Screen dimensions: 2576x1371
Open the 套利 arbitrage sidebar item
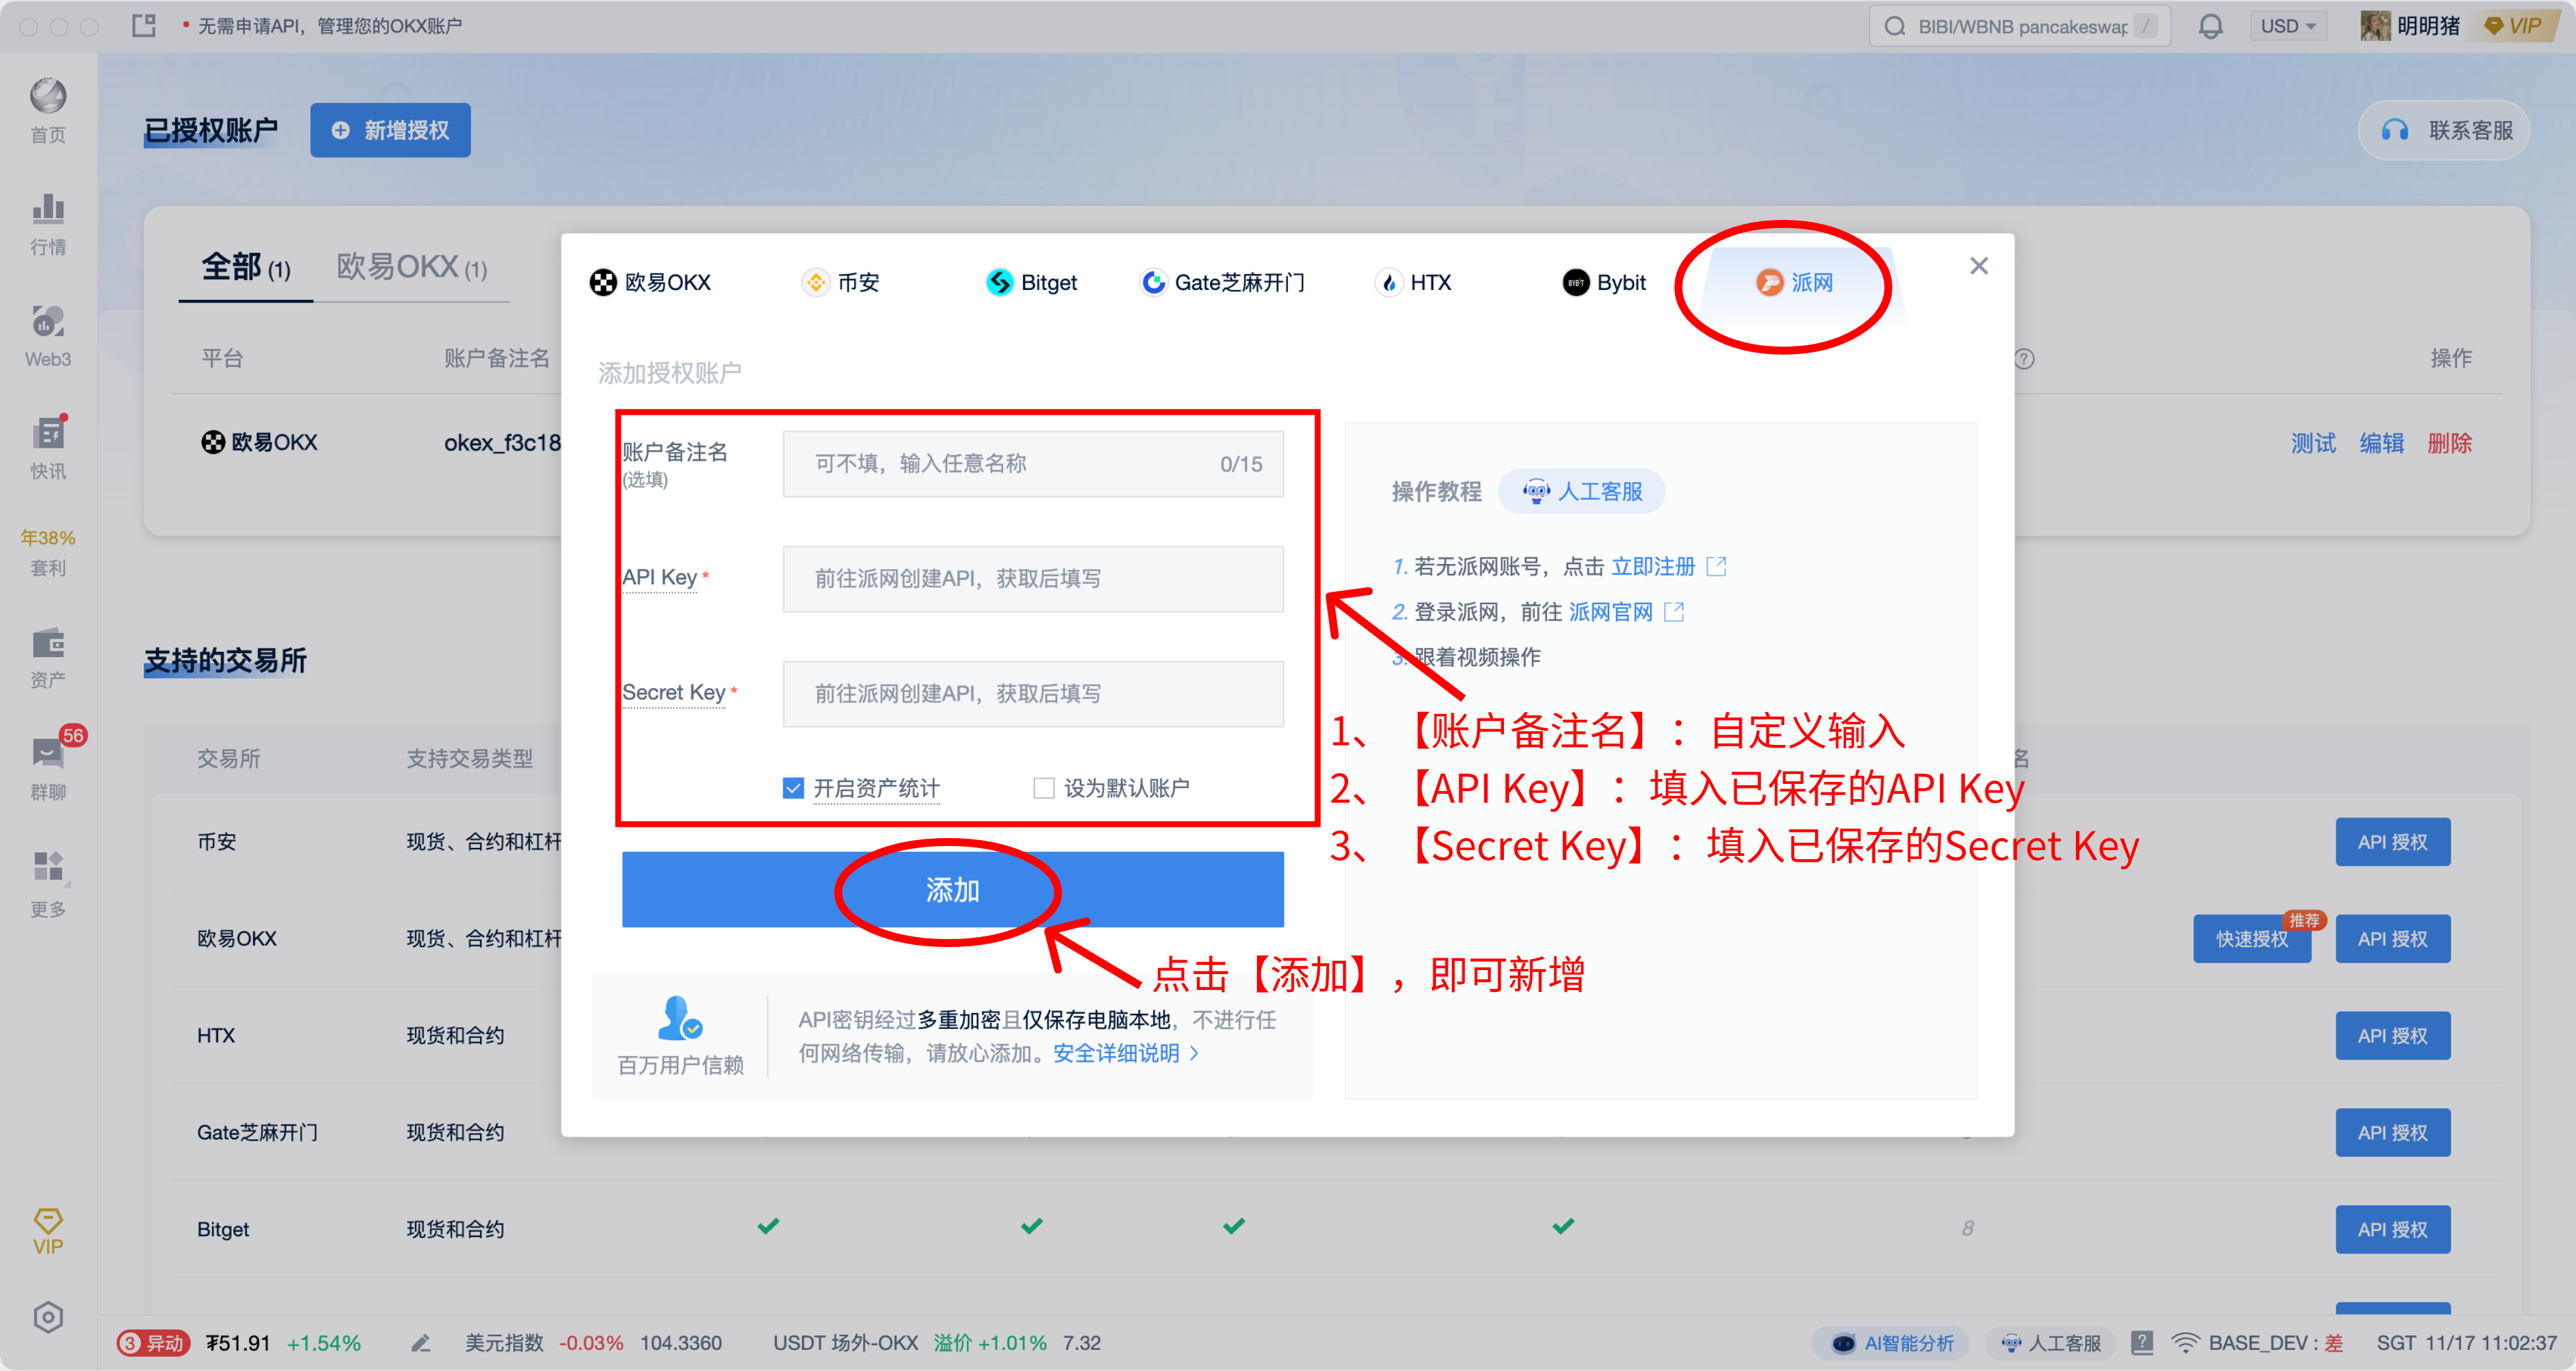tap(48, 552)
